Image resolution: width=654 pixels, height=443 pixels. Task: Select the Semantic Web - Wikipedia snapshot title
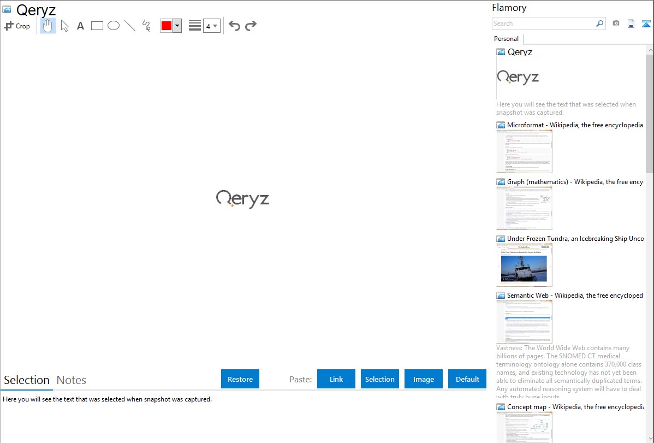pyautogui.click(x=575, y=295)
